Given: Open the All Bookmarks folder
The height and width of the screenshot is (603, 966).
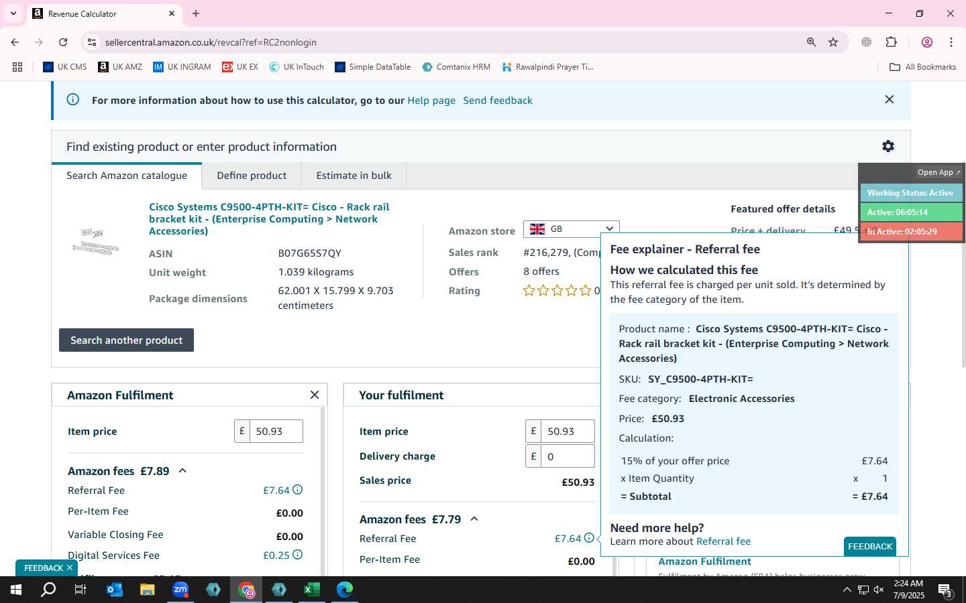Looking at the screenshot, I should [x=922, y=67].
